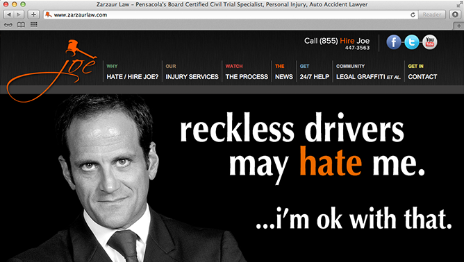Open the Facebook page icon
The height and width of the screenshot is (262, 464).
[394, 42]
